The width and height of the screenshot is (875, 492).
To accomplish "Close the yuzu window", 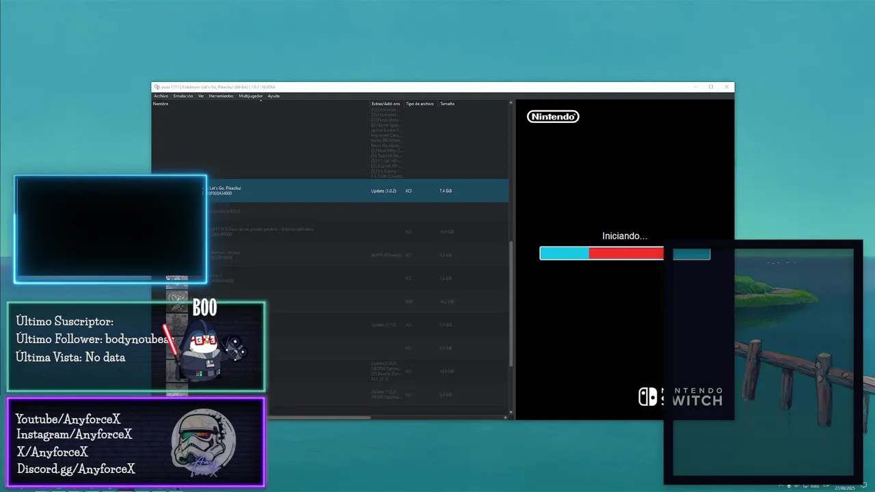I will pos(727,87).
